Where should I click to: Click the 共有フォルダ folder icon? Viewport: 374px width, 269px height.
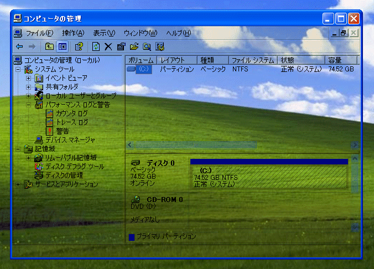[x=39, y=87]
